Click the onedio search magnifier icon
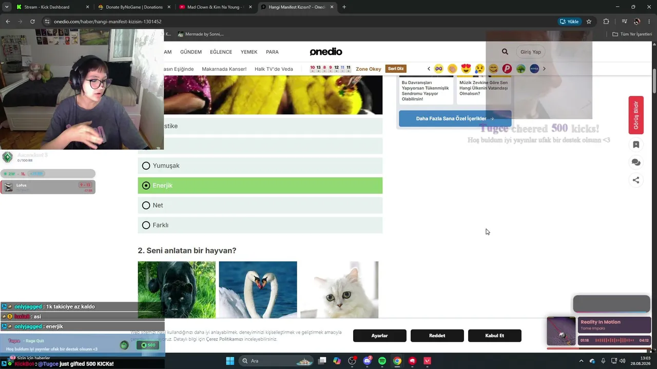Image resolution: width=657 pixels, height=369 pixels. tap(505, 52)
